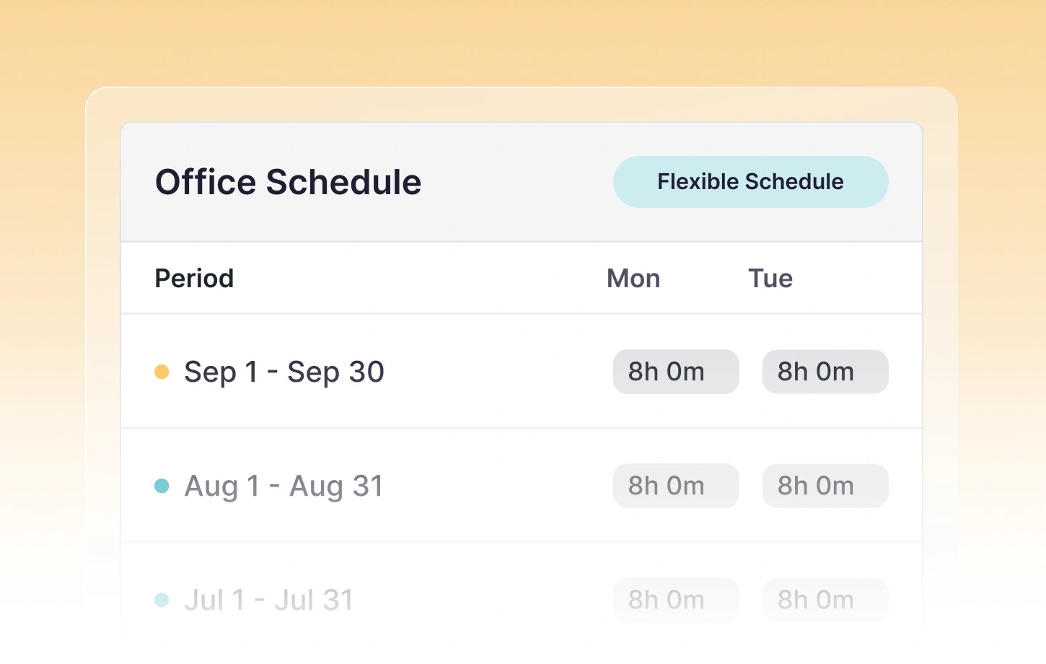Screen dimensions: 1046x664
Task: Edit Tuesday hours for Sep 1 - Sep 30
Action: [825, 372]
